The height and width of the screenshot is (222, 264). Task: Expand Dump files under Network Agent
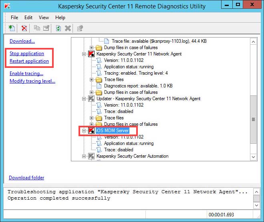(x=91, y=93)
